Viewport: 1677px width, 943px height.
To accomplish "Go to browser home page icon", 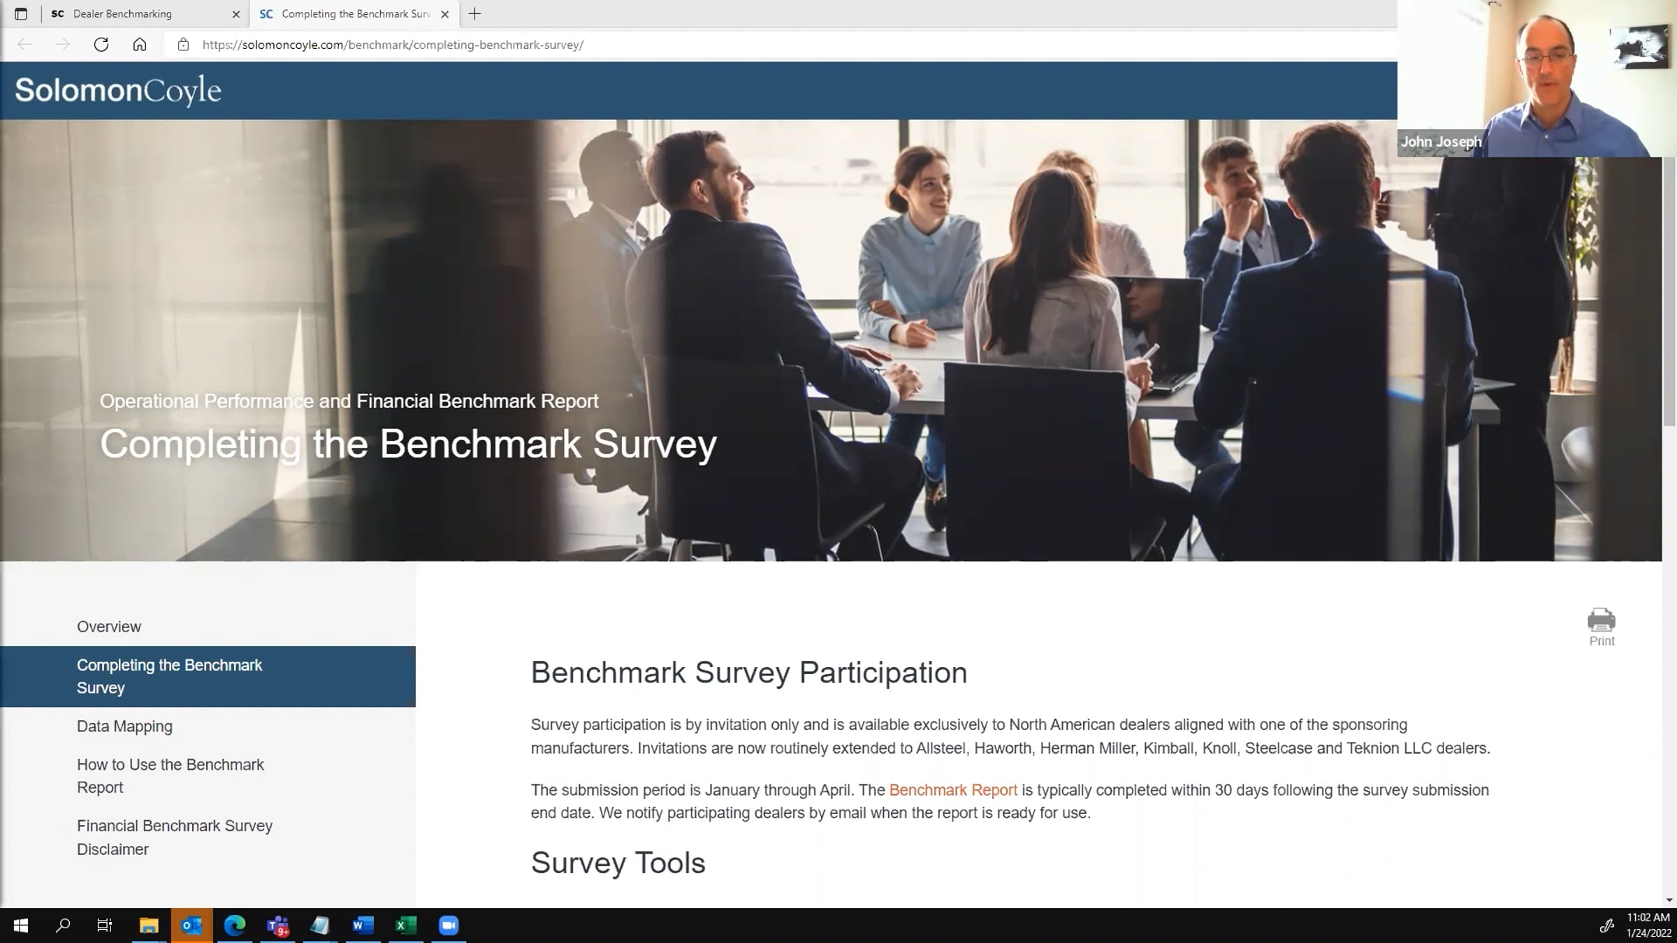I will (x=140, y=45).
